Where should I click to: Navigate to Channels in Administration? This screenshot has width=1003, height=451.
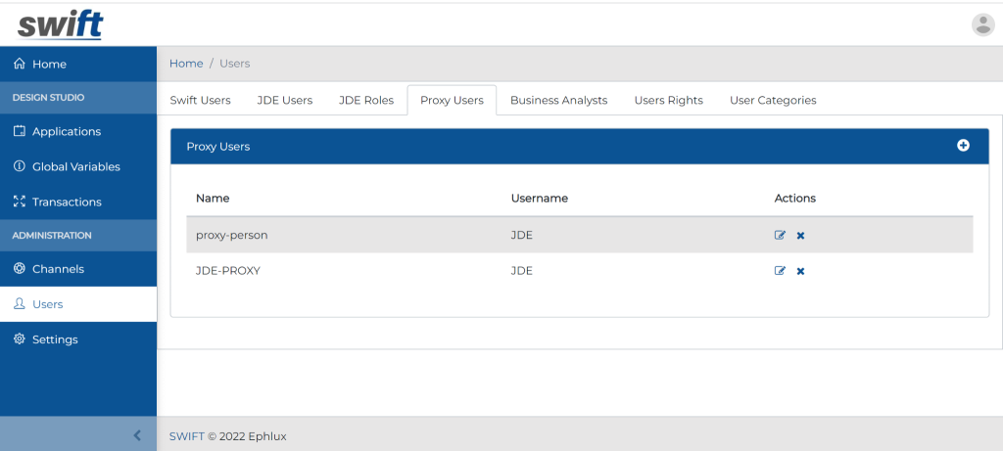(58, 269)
